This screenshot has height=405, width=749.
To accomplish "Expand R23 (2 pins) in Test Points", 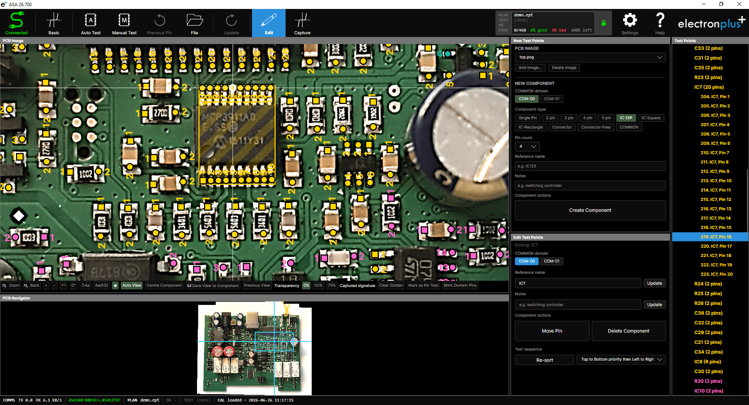I will click(708, 77).
